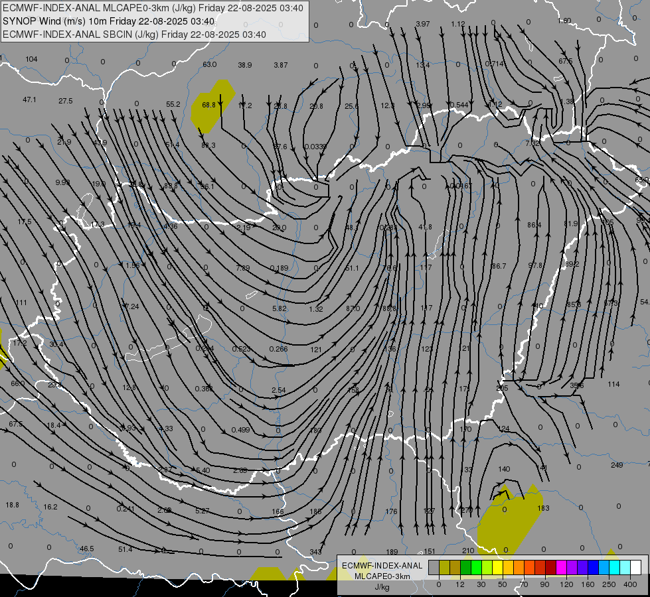Click the map value 210
Image resolution: width=650 pixels, height=597 pixels.
point(468,551)
